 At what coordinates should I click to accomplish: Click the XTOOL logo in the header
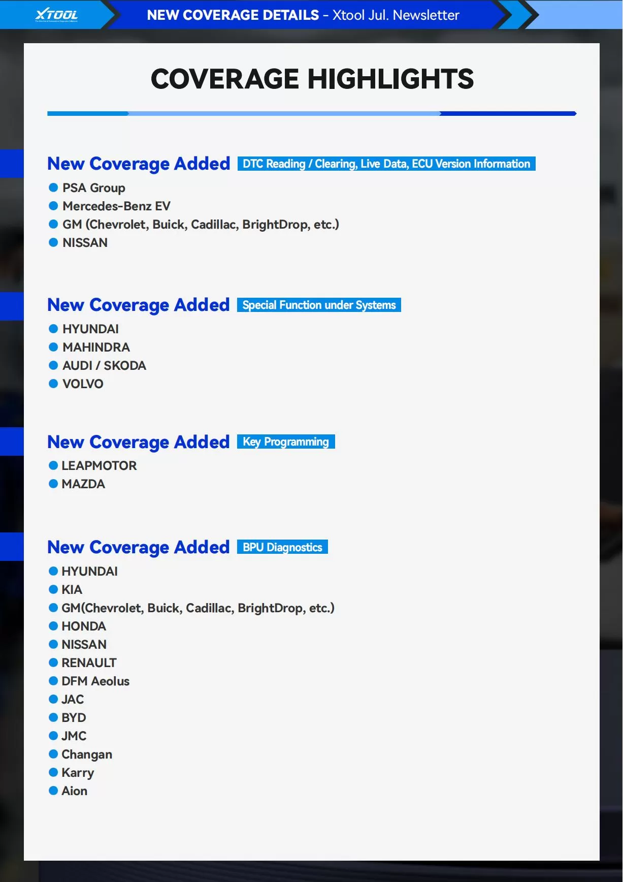coord(56,15)
